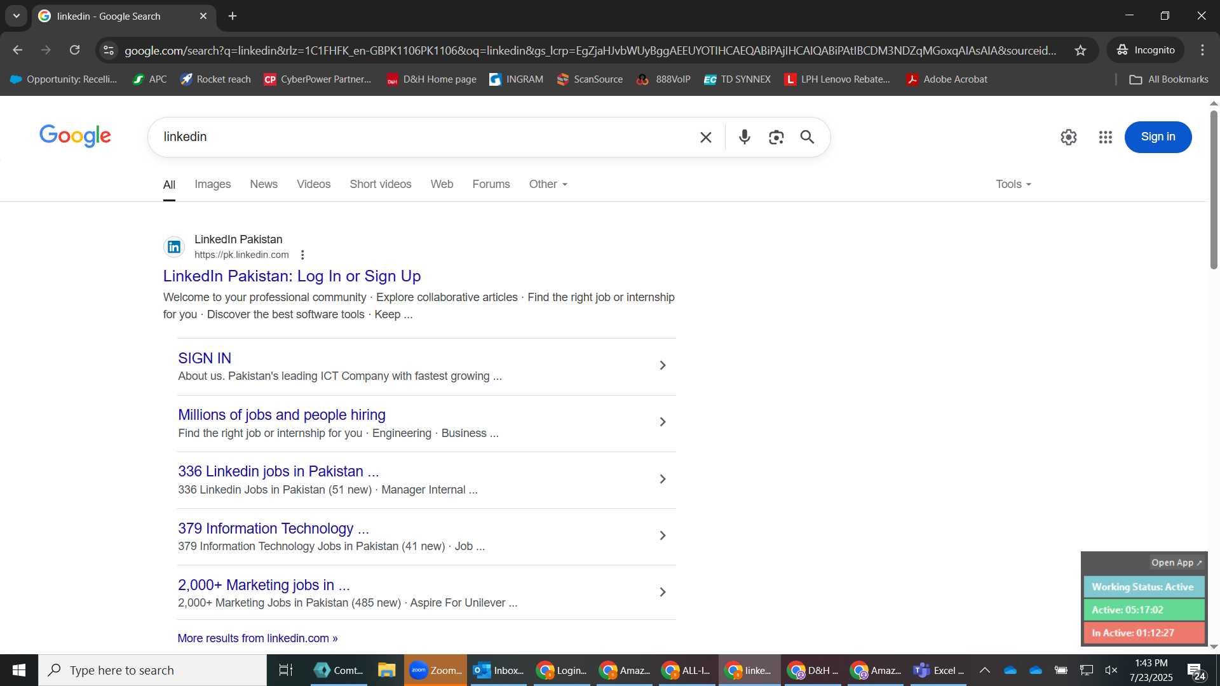Clear the search box with the X icon

(x=705, y=137)
